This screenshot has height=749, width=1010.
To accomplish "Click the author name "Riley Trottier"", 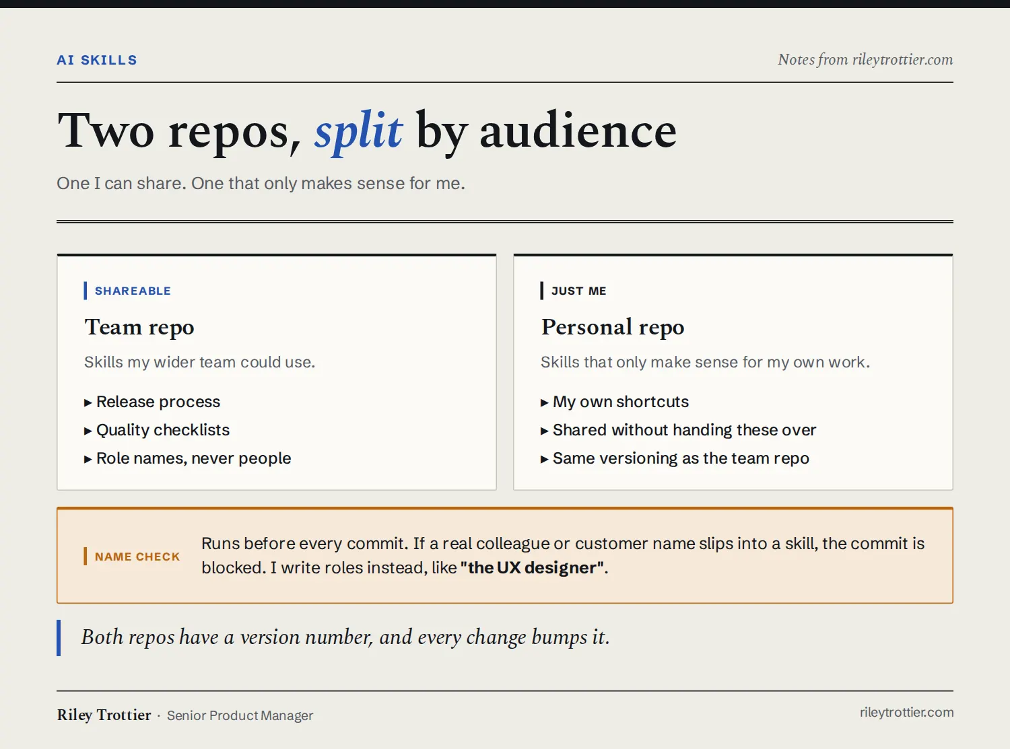I will point(104,715).
